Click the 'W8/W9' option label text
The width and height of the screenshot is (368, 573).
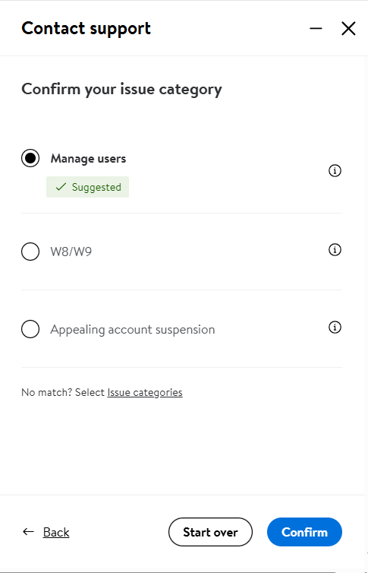[x=71, y=252]
